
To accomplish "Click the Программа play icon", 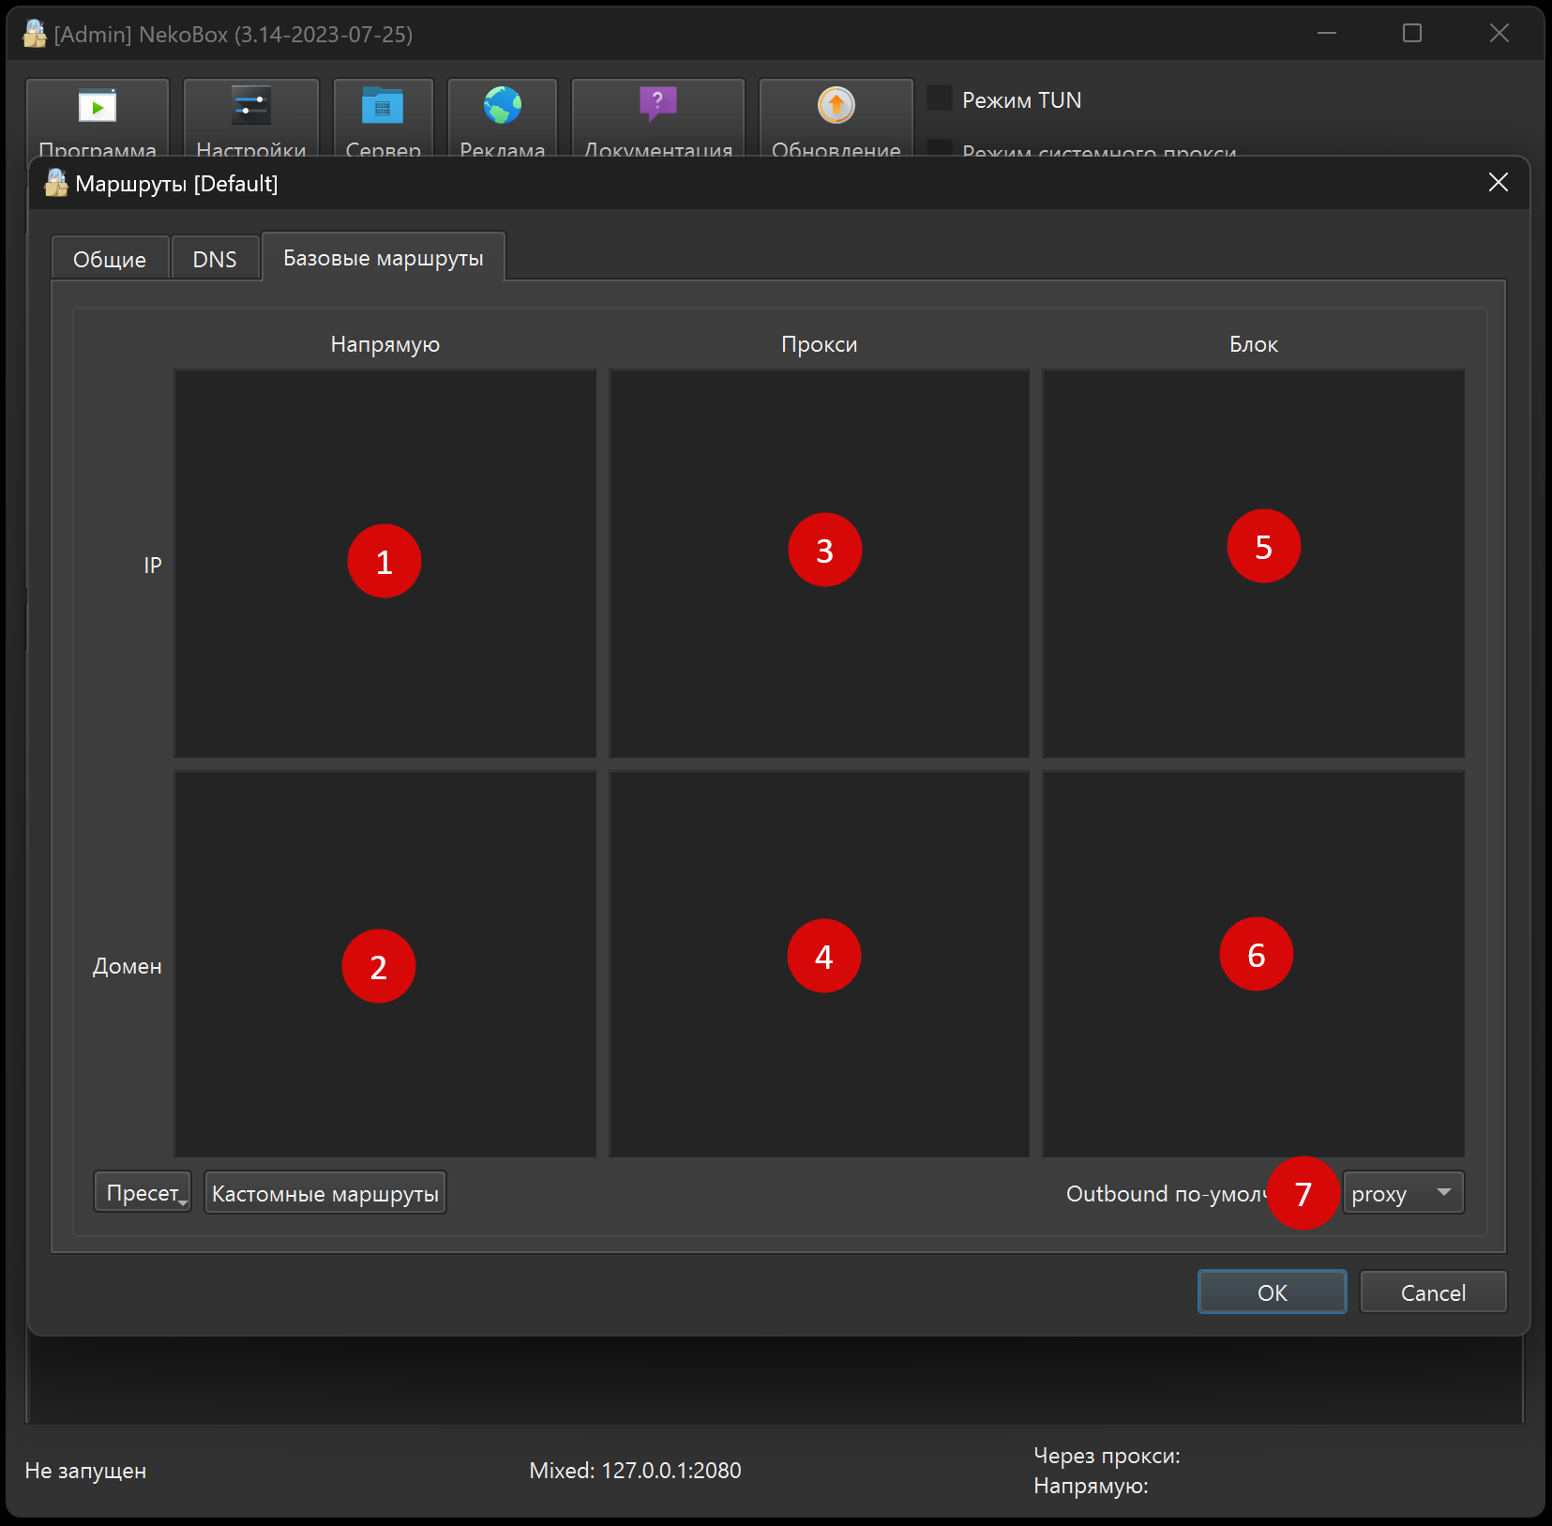I will 98,107.
